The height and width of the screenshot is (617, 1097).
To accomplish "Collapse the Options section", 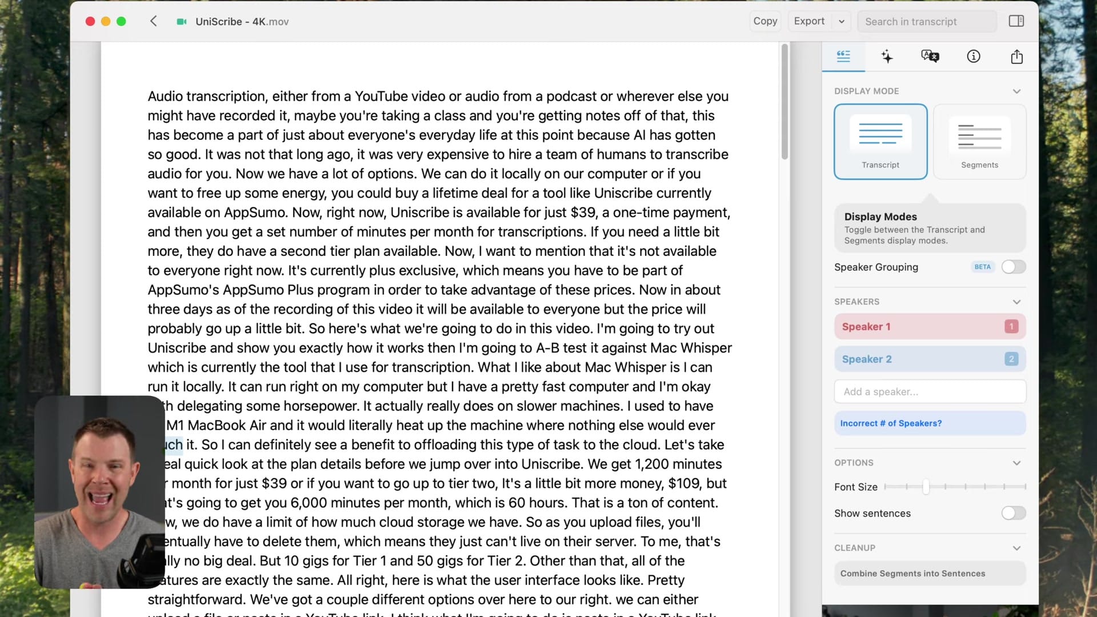I will (x=1016, y=463).
